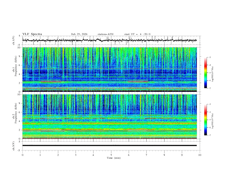225x174 pixels.
Task: Select the date text "Feb. 25, 2026"
Action: tap(79, 34)
